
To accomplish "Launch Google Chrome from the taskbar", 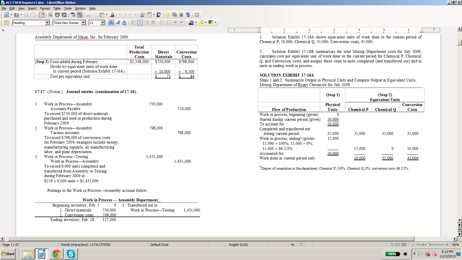I will [57, 254].
